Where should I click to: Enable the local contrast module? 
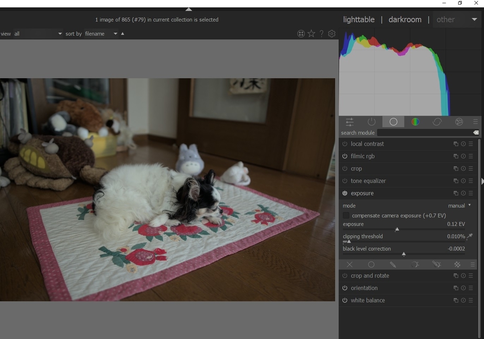point(345,144)
